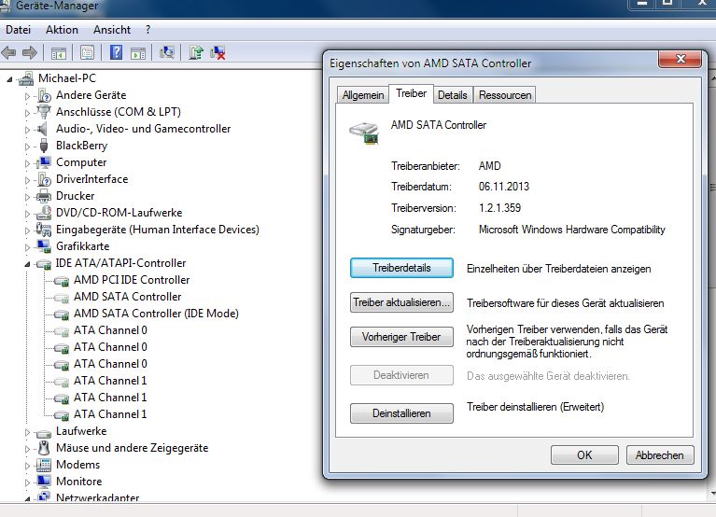Select the IDE ATA/ATAPI-Controller category label
This screenshot has height=517, width=716.
pyautogui.click(x=120, y=263)
